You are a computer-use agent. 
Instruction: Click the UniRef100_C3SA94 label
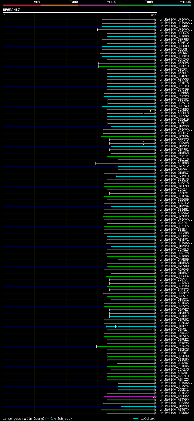174,193
